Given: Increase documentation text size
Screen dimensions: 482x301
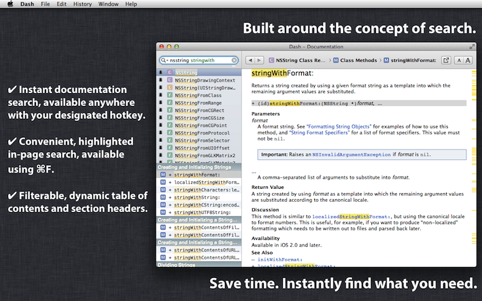Looking at the screenshot, I should tap(468, 60).
